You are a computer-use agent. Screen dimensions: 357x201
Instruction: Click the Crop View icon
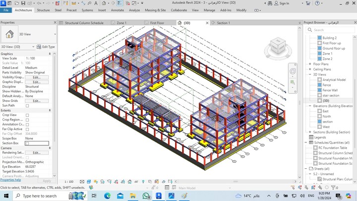116,182
